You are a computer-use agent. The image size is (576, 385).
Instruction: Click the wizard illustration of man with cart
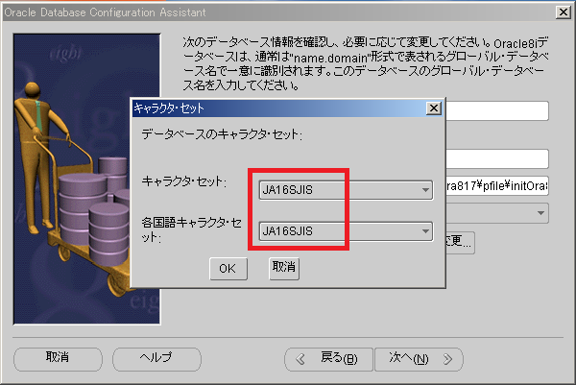(x=87, y=180)
